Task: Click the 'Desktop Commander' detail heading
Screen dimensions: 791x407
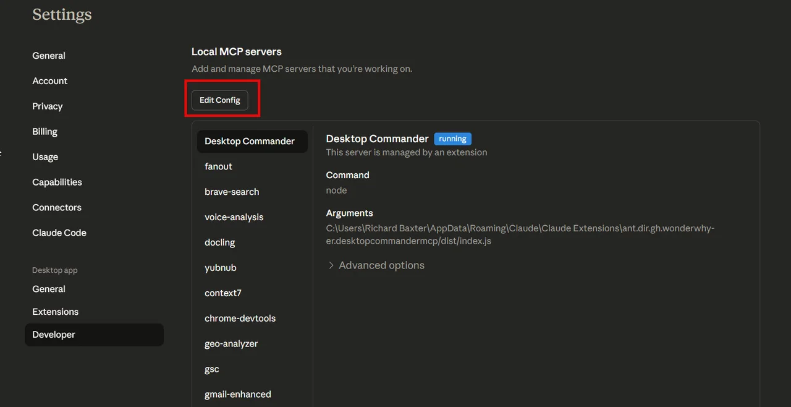Action: 377,139
